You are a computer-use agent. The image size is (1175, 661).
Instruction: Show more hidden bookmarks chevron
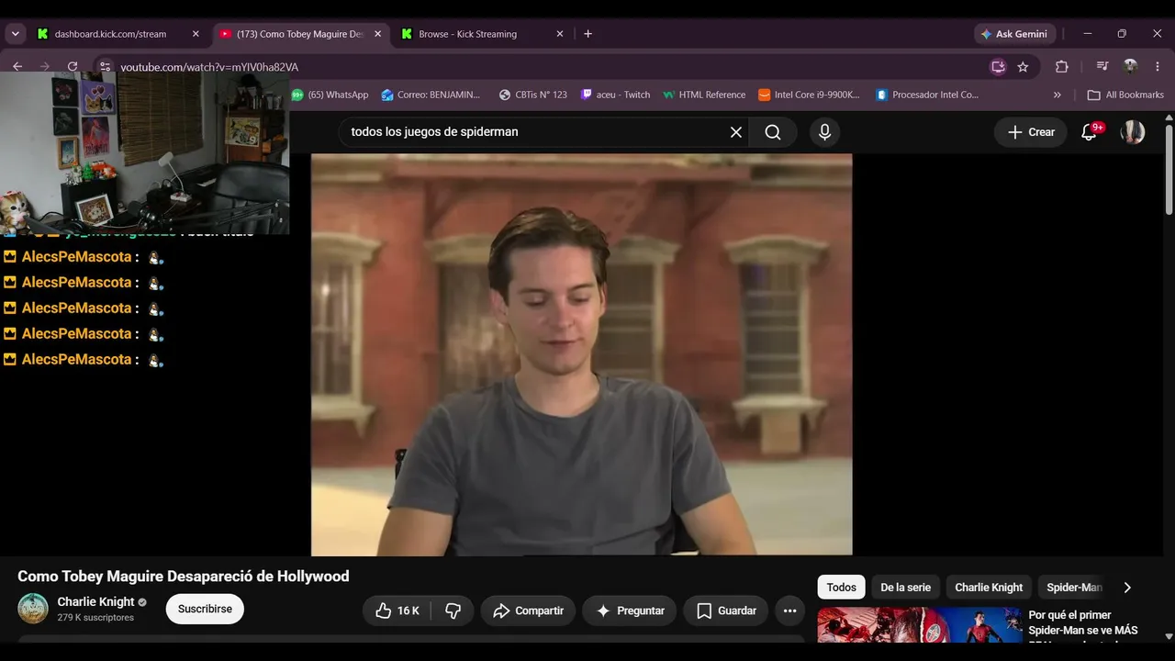coord(1057,95)
